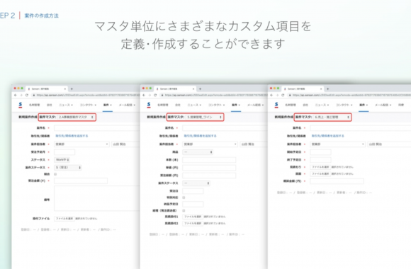The width and height of the screenshot is (411, 269).
Task: Close the Sansan tab in right window
Action: point(321,88)
